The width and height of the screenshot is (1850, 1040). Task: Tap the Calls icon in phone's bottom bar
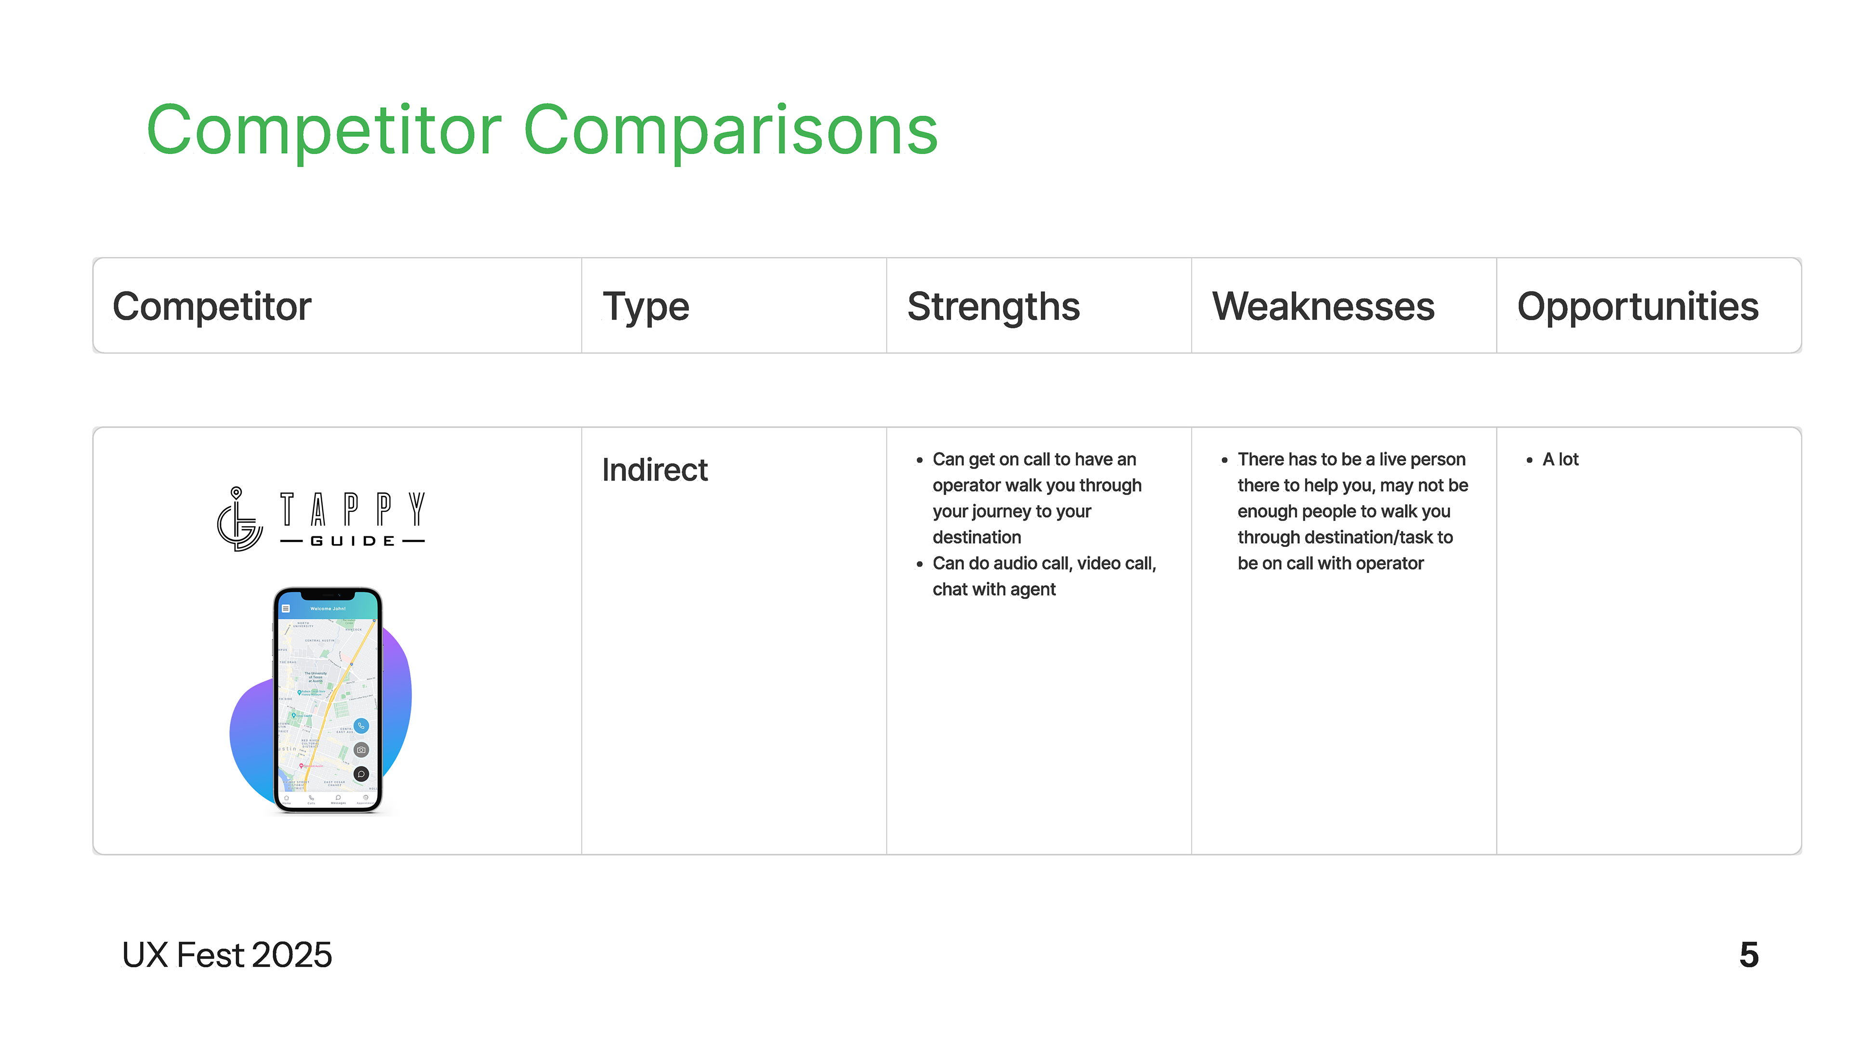311,798
